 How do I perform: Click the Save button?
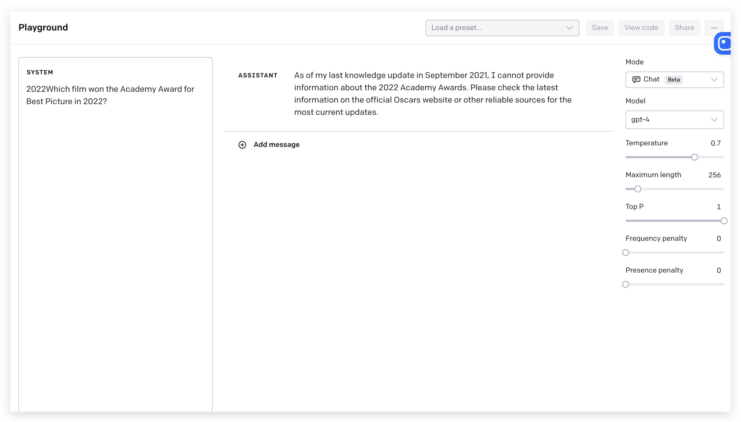tap(599, 28)
